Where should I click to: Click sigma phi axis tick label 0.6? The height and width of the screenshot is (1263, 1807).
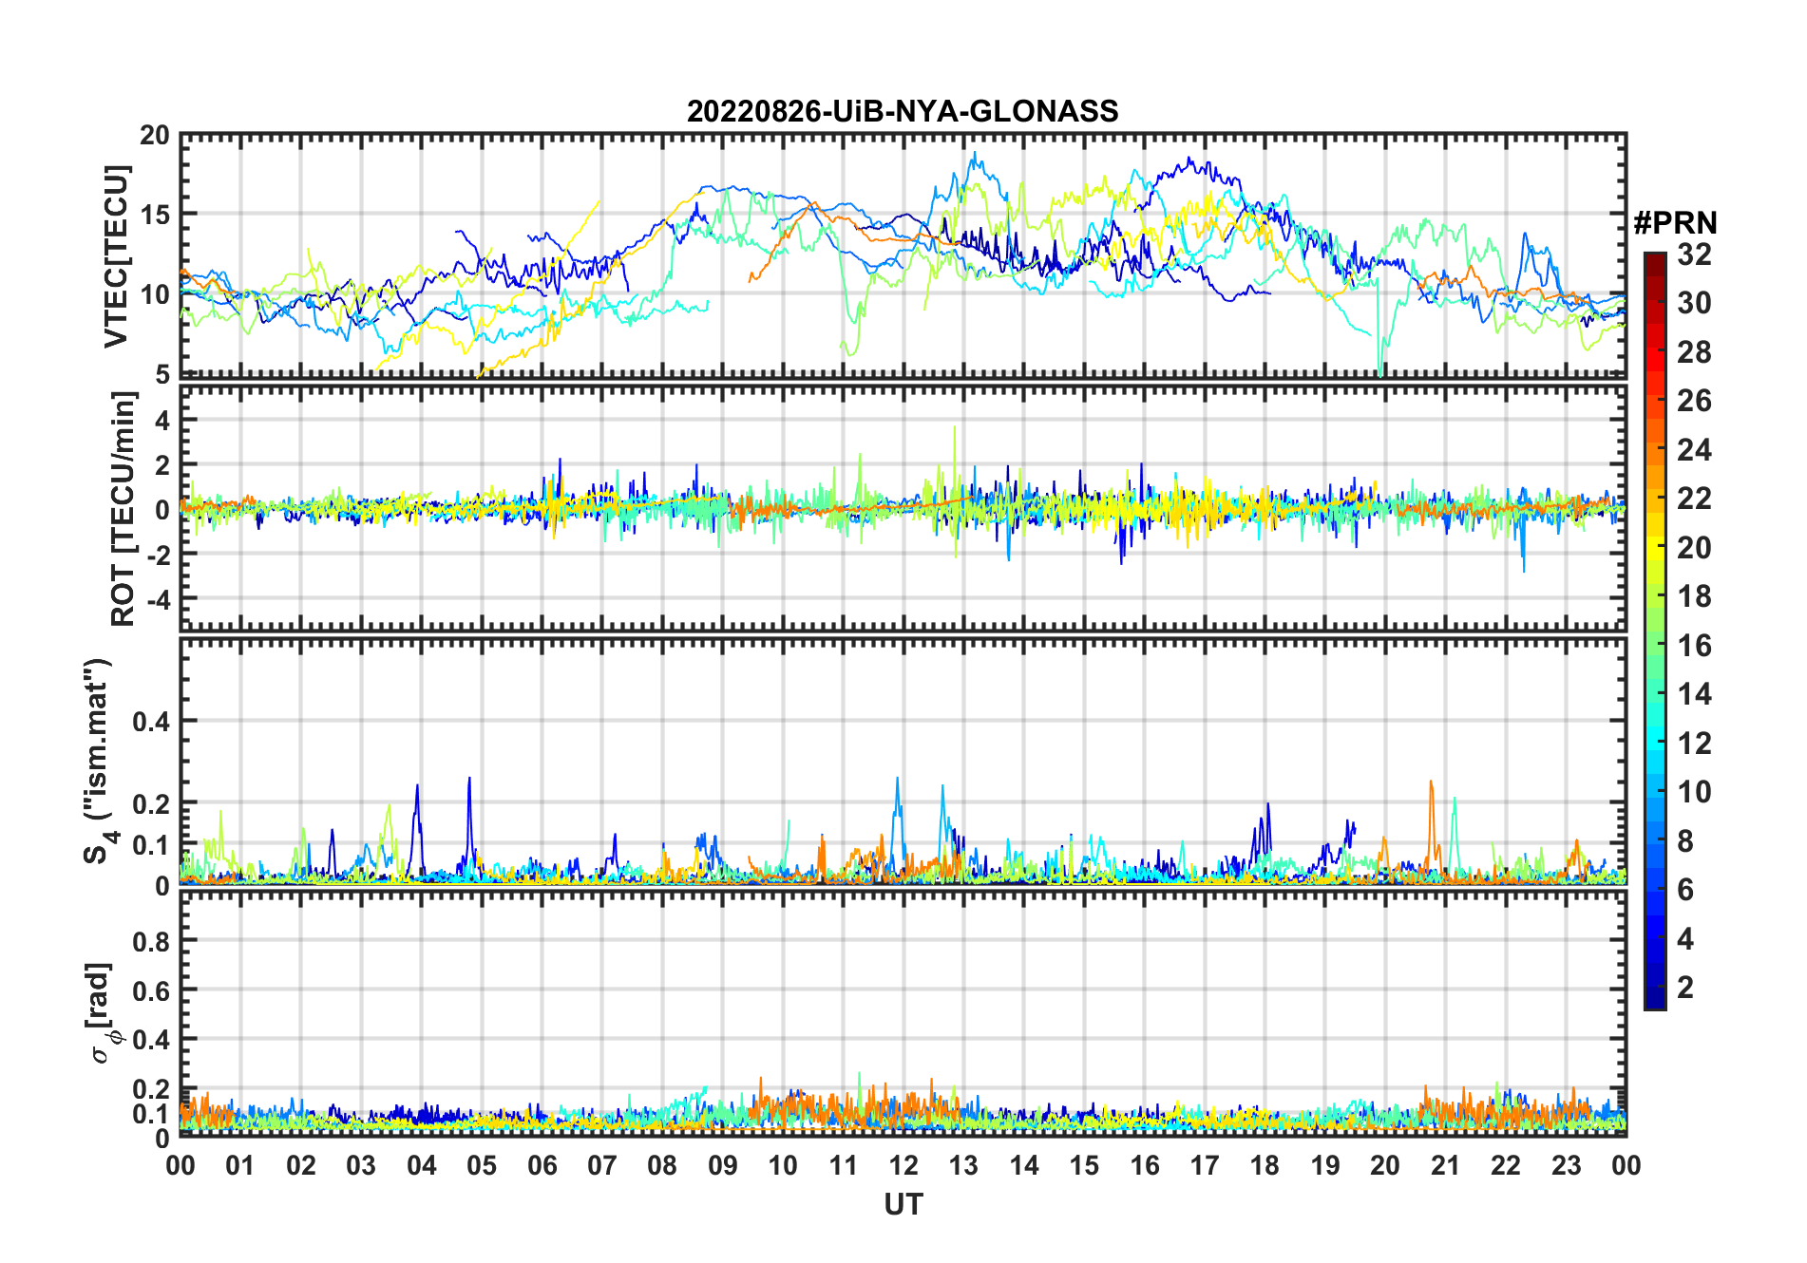pos(151,990)
